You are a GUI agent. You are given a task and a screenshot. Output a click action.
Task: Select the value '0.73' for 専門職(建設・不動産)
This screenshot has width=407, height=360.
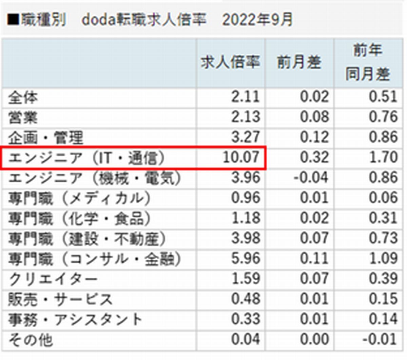coord(383,238)
